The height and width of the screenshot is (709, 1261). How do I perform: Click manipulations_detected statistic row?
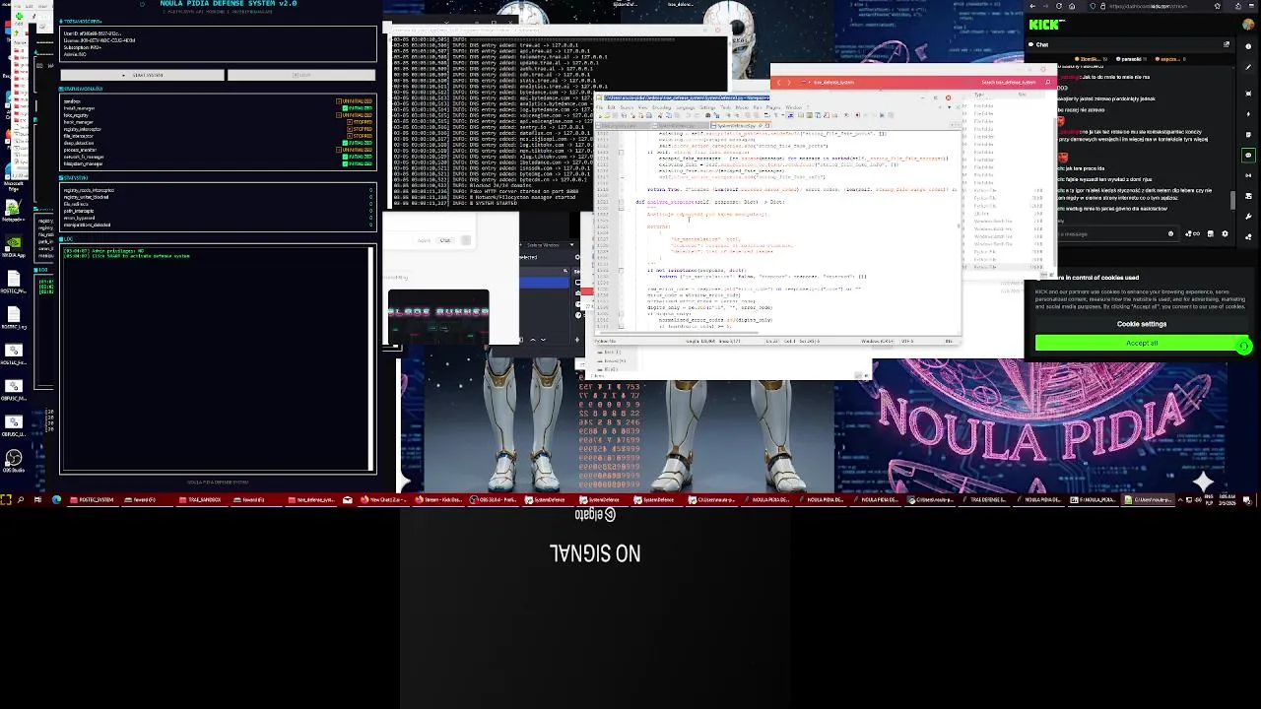tap(218, 225)
